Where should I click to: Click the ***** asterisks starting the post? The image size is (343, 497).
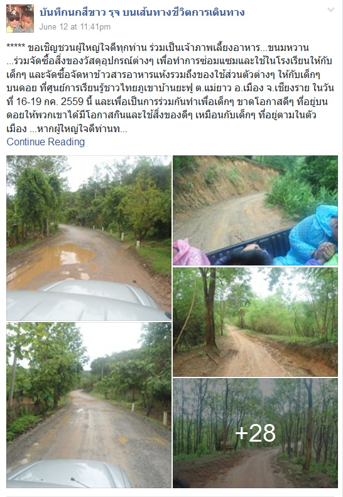tap(16, 48)
